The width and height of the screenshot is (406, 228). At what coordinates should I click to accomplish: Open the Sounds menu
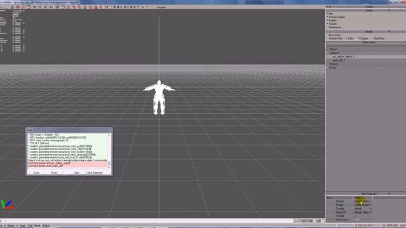(332, 23)
